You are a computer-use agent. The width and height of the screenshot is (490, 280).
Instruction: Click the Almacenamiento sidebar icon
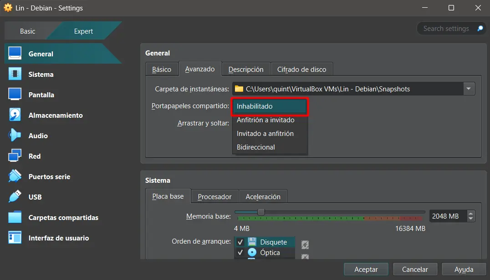click(x=15, y=115)
